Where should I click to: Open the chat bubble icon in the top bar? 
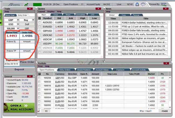[x=143, y=5]
